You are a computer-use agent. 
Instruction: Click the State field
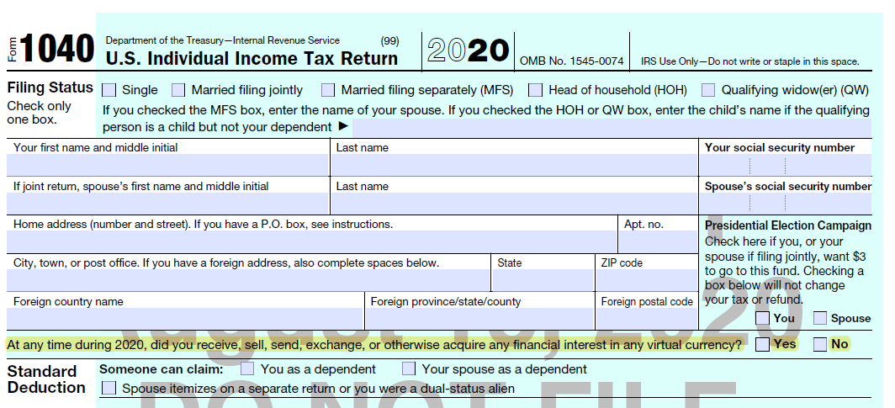pyautogui.click(x=543, y=280)
